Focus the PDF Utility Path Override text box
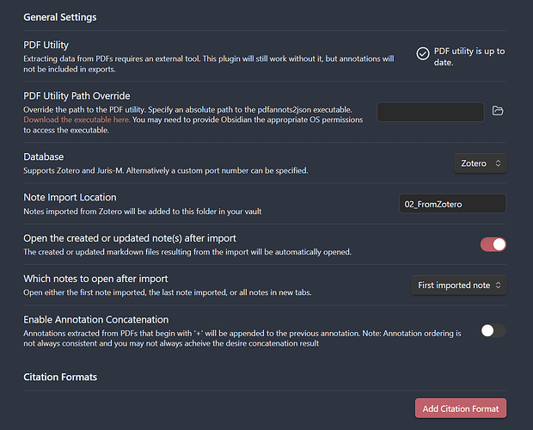 coord(430,112)
